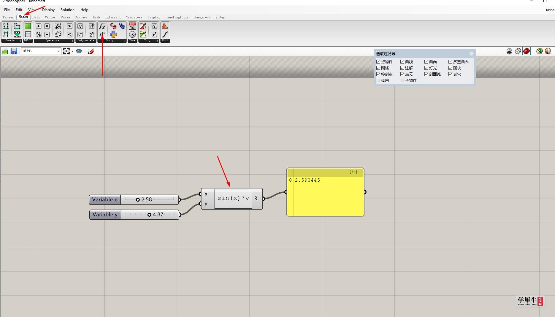Click the Variable y slider at 4.87
Viewport: 555px width, 317px height.
point(150,215)
